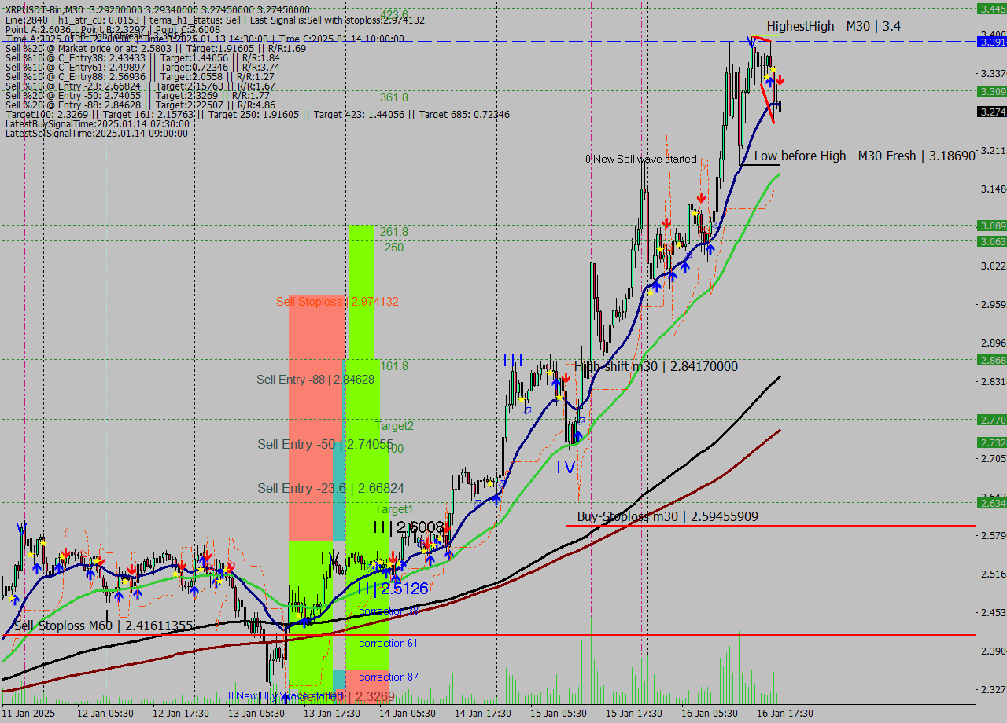1007x723 pixels.
Task: Click the HighestHigh M30 | 3.4 label
Action: pos(833,27)
